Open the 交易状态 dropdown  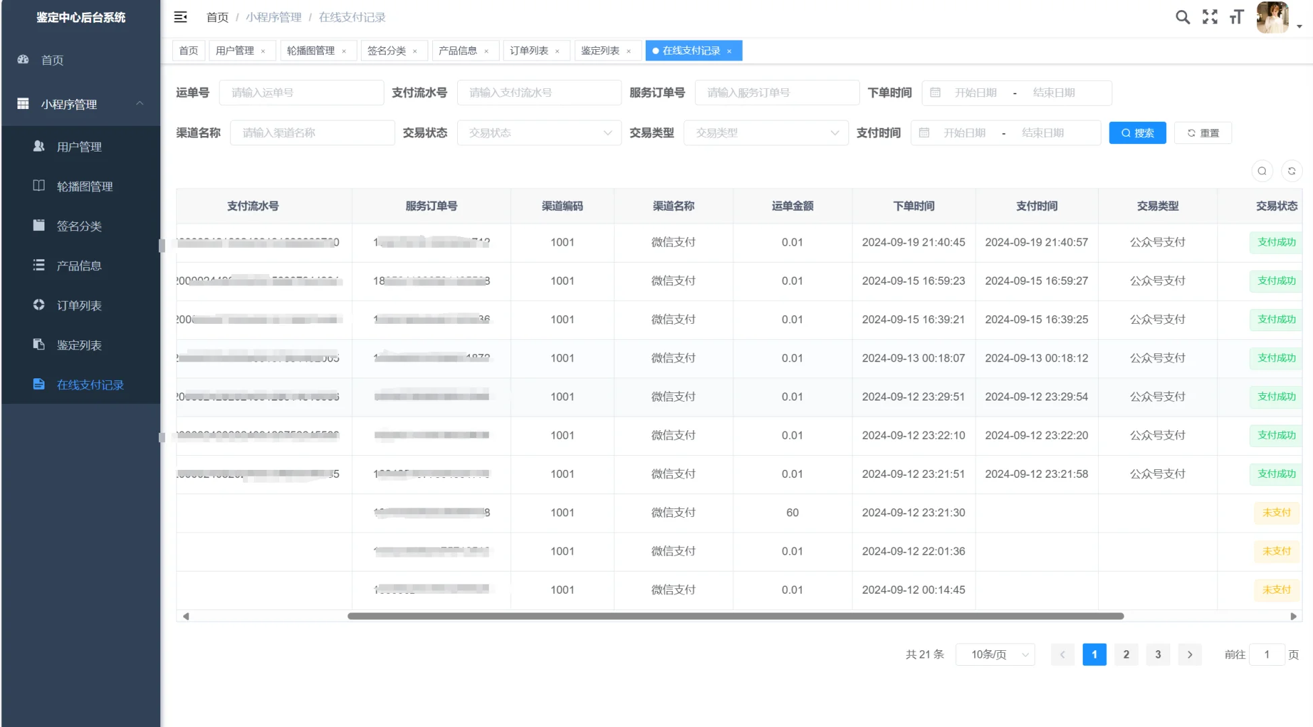tap(538, 133)
